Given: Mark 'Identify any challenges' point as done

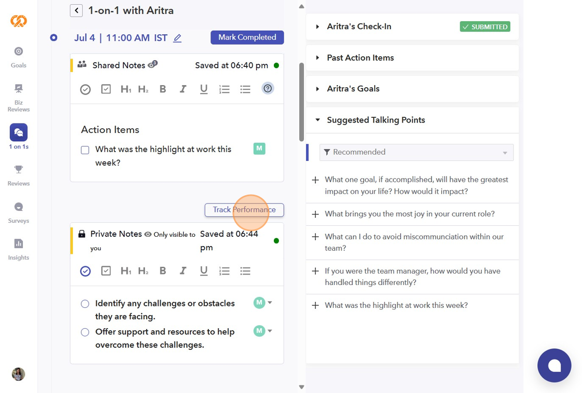Looking at the screenshot, I should point(85,304).
